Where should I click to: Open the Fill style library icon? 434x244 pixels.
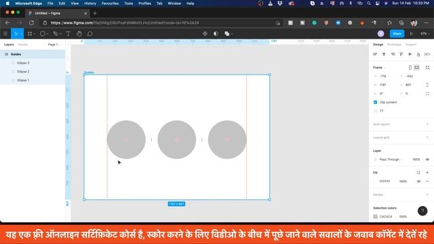tap(418, 173)
